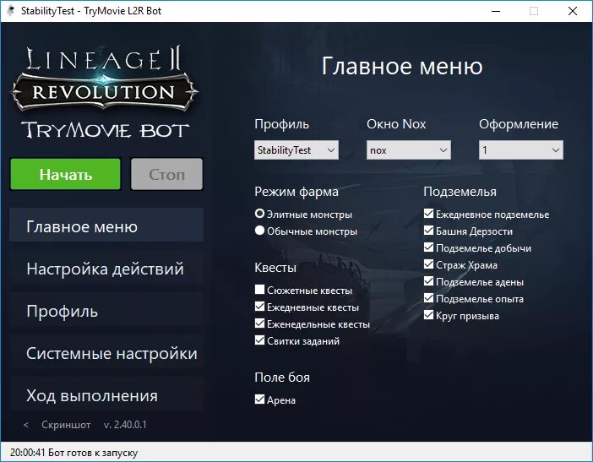Uncheck Ежедневные квесты checkbox
593x462 pixels.
pyautogui.click(x=259, y=307)
